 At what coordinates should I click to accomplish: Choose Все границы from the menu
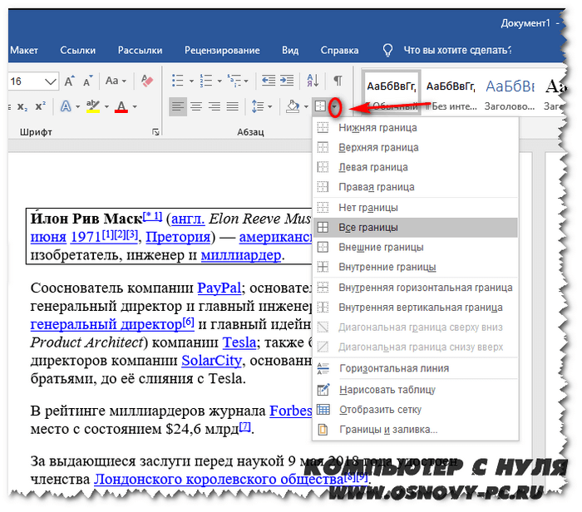coord(416,228)
